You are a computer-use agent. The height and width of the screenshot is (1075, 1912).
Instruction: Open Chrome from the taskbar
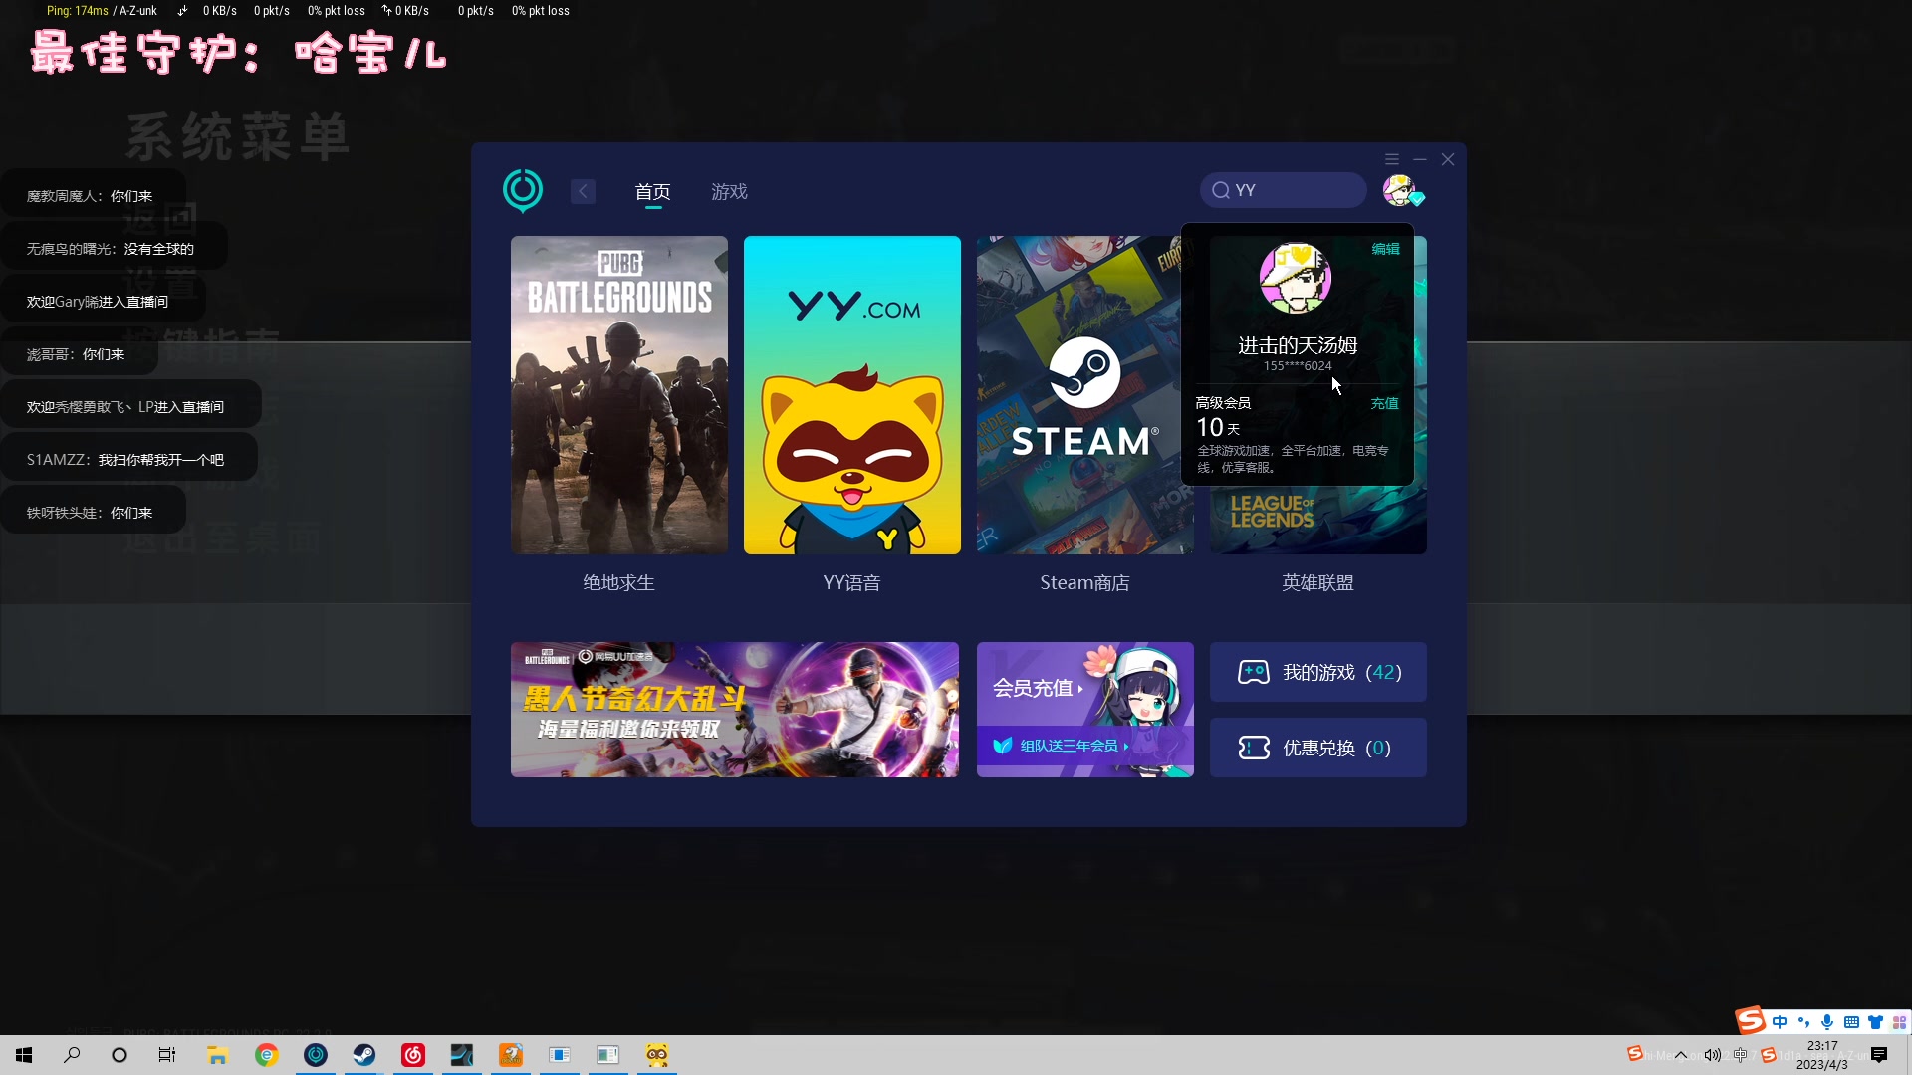[x=267, y=1055]
